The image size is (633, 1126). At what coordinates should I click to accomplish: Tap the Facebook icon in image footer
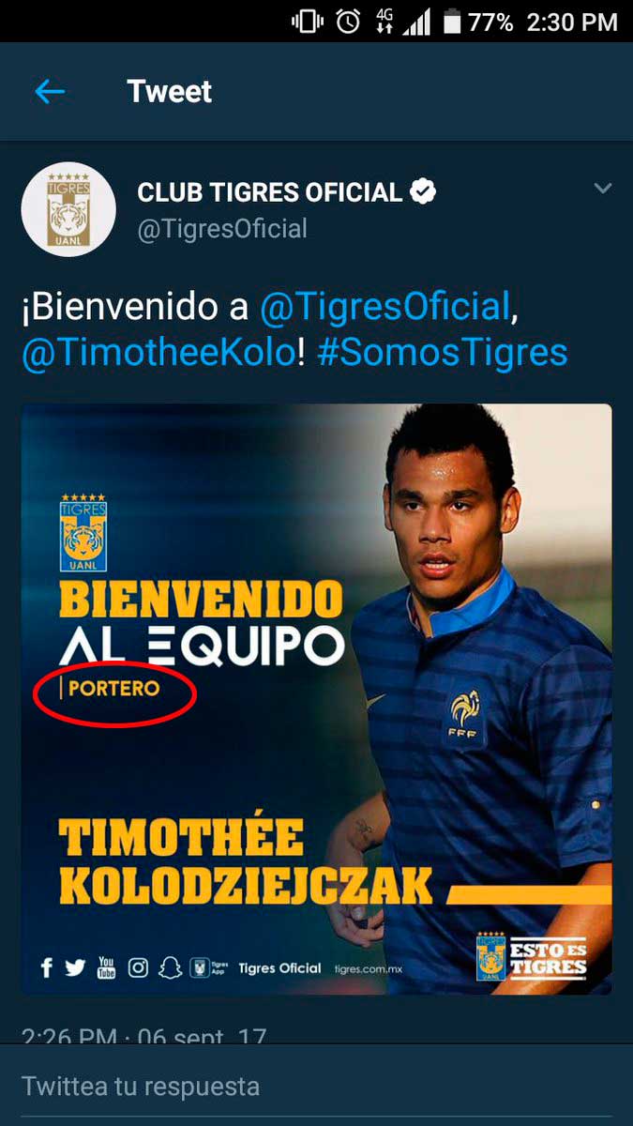46,967
